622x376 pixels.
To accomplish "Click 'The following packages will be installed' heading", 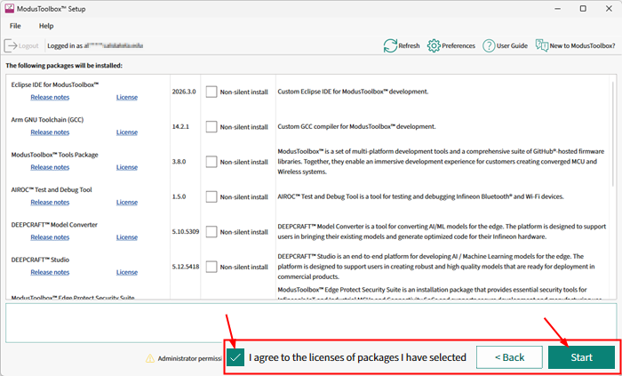I will click(x=64, y=66).
